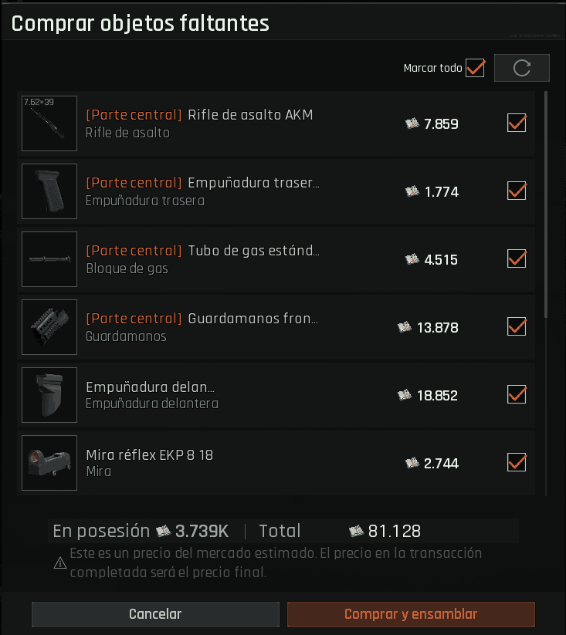This screenshot has height=635, width=566.
Task: Toggle the Mira réflex EKP 8 18 checkbox
Action: point(517,462)
